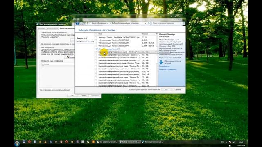Screen dimensions: 262x147
Task: Check the Samsung Display SyncMaster update
Action: [96, 38]
